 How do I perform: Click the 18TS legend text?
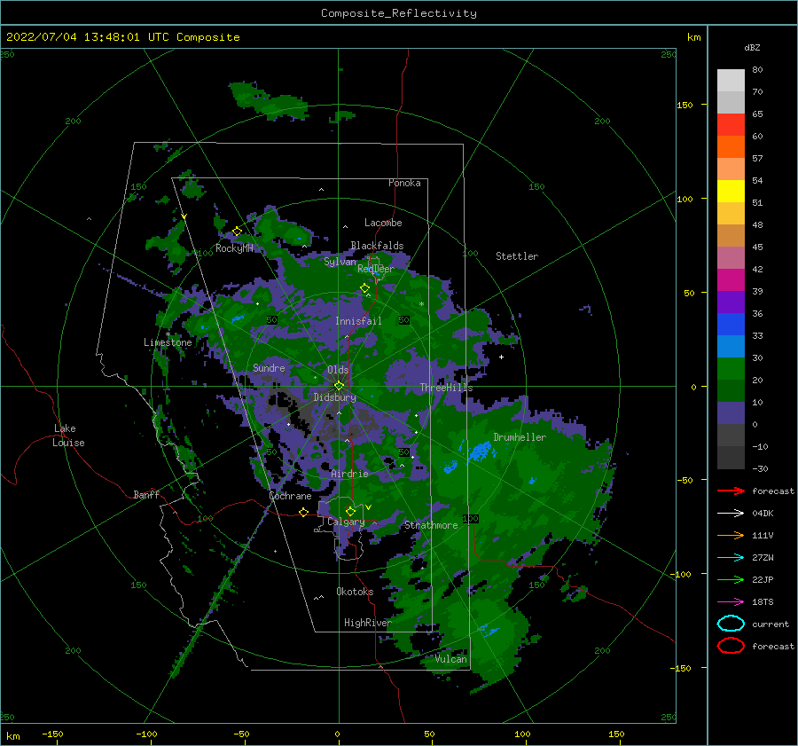763,602
